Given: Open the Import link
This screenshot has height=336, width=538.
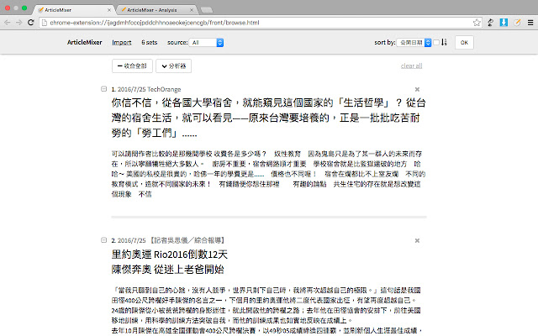Looking at the screenshot, I should [x=121, y=43].
